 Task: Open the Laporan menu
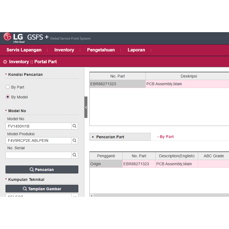[x=136, y=50]
